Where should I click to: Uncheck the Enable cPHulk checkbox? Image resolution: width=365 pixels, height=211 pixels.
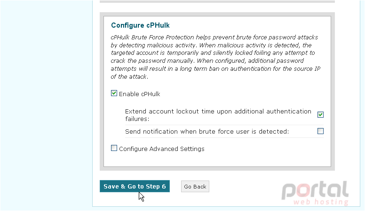pos(114,93)
